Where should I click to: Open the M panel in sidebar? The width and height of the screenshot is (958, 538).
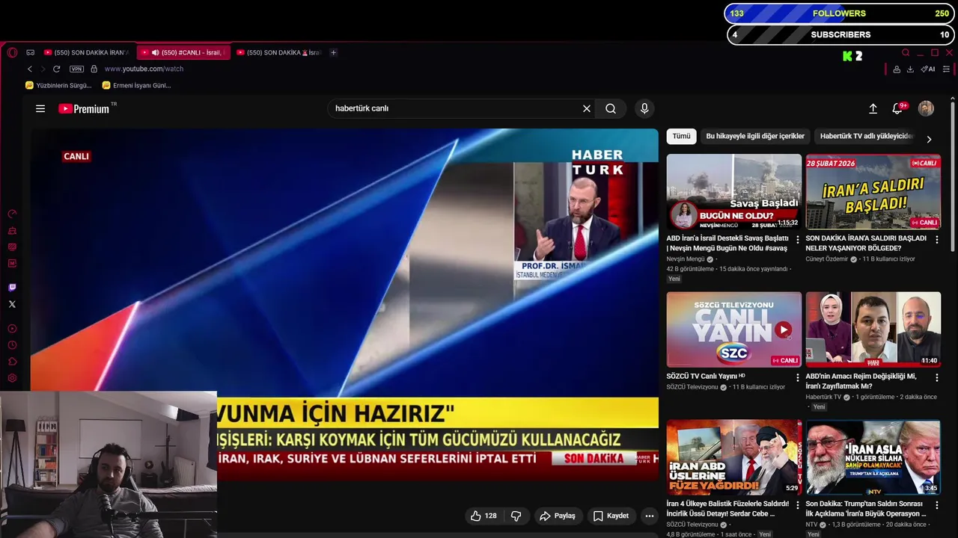pos(12,264)
